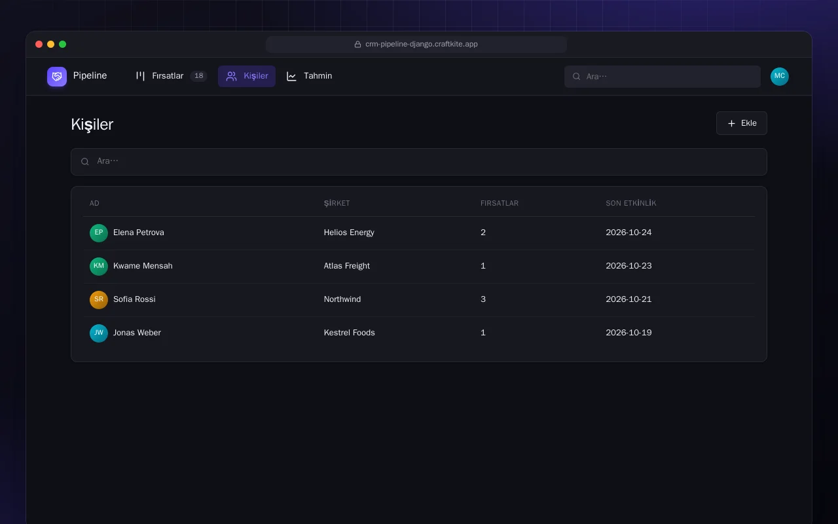Click the SR avatar for Sofia Rossi
Screen dimensions: 838x524
(99, 299)
